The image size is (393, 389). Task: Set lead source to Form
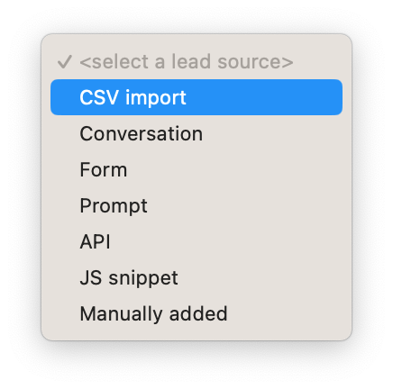196,169
